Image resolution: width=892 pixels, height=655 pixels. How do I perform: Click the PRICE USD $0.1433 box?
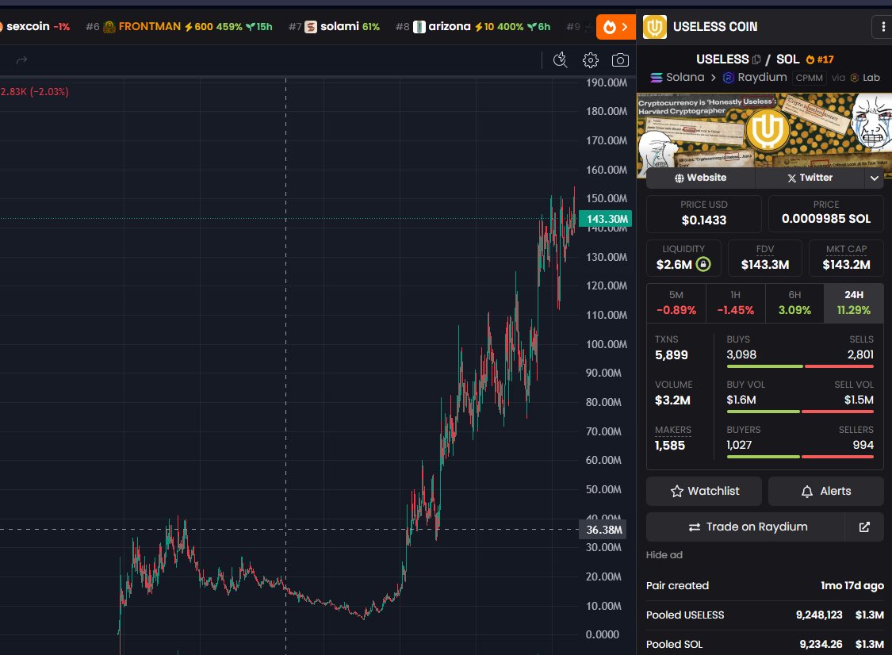(704, 214)
